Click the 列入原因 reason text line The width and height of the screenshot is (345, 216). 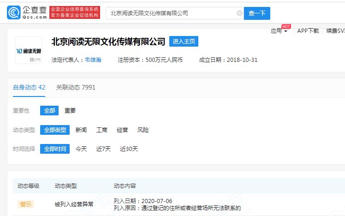coord(177,208)
